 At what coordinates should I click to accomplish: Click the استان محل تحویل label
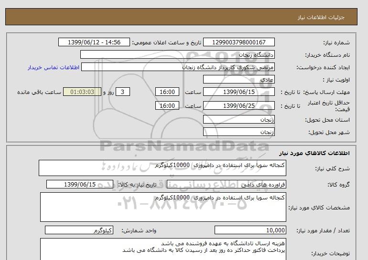pos(327,120)
